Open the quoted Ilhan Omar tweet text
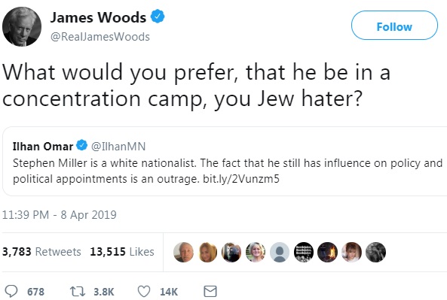 228,171
